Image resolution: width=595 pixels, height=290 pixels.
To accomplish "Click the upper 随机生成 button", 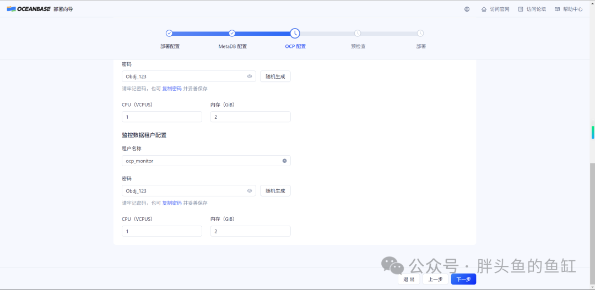I will pyautogui.click(x=275, y=76).
